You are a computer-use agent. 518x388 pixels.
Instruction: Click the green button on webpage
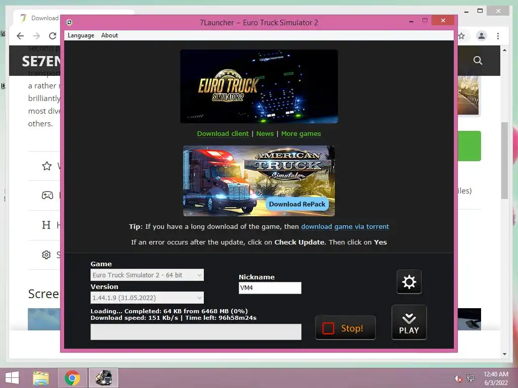[x=469, y=146]
